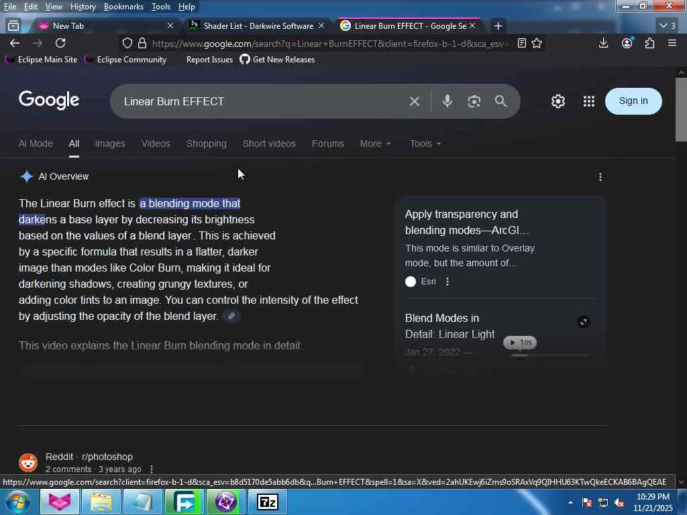The image size is (687, 515).
Task: Switch to Forums search results
Action: 327,144
